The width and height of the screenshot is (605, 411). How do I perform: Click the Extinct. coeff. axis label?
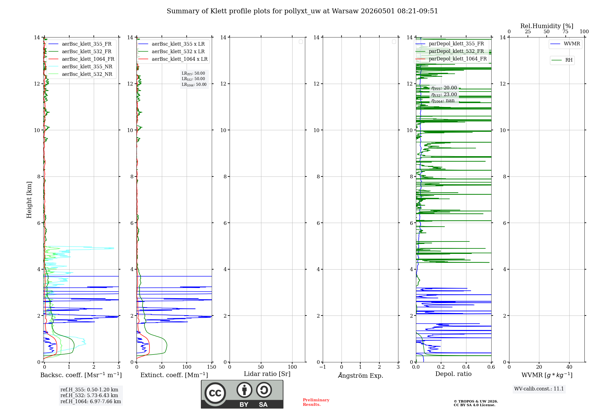(174, 375)
